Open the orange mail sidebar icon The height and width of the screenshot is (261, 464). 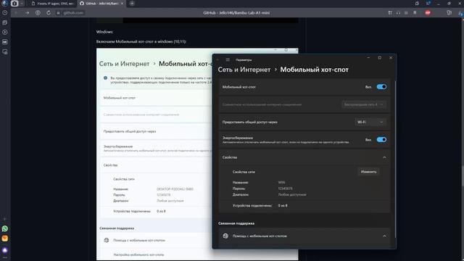[x=5, y=239]
